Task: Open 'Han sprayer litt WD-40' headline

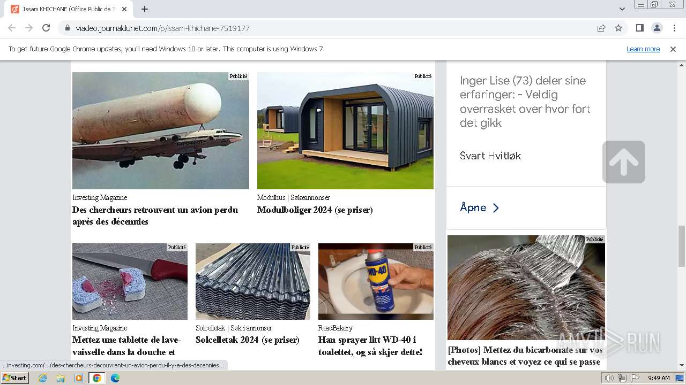Action: (x=370, y=346)
